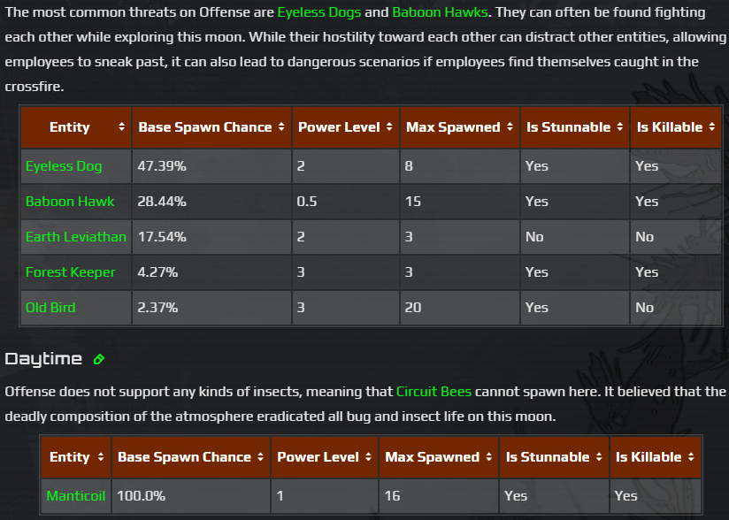Click Base Spawn Chance sort arrows, Daytime table
The height and width of the screenshot is (520, 729).
click(x=260, y=457)
